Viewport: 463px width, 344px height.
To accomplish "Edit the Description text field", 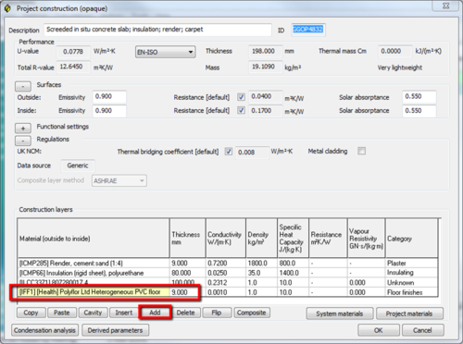I will tap(157, 30).
